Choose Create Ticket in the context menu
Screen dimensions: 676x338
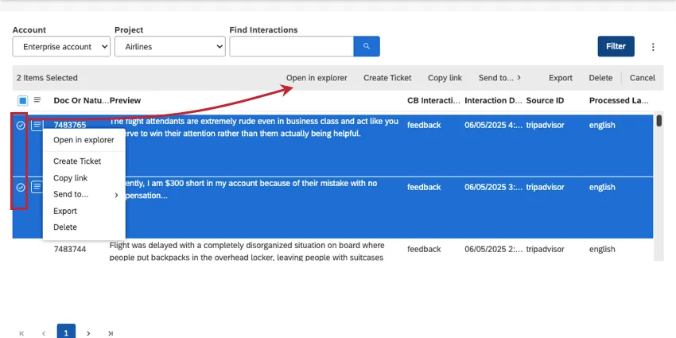[77, 161]
